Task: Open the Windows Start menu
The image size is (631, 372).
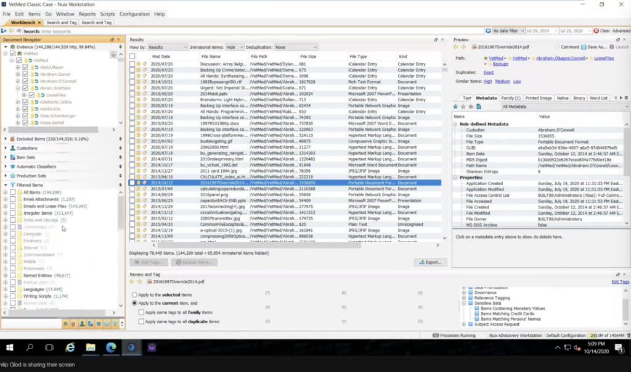Action: coord(10,347)
